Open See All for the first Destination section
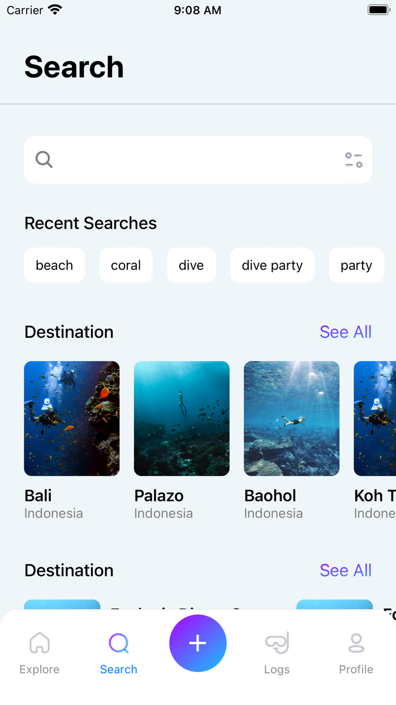The width and height of the screenshot is (396, 705). click(x=346, y=332)
